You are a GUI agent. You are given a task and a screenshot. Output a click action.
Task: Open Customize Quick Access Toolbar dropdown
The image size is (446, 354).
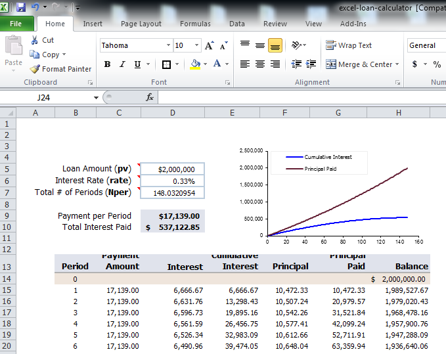78,8
